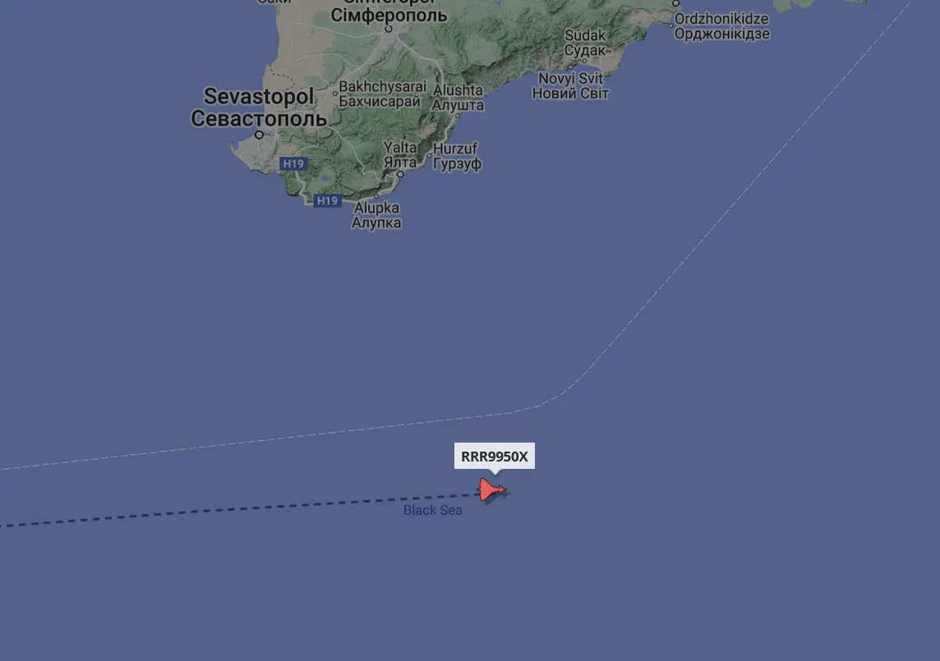
Task: Click the Sudak town label
Action: [585, 43]
